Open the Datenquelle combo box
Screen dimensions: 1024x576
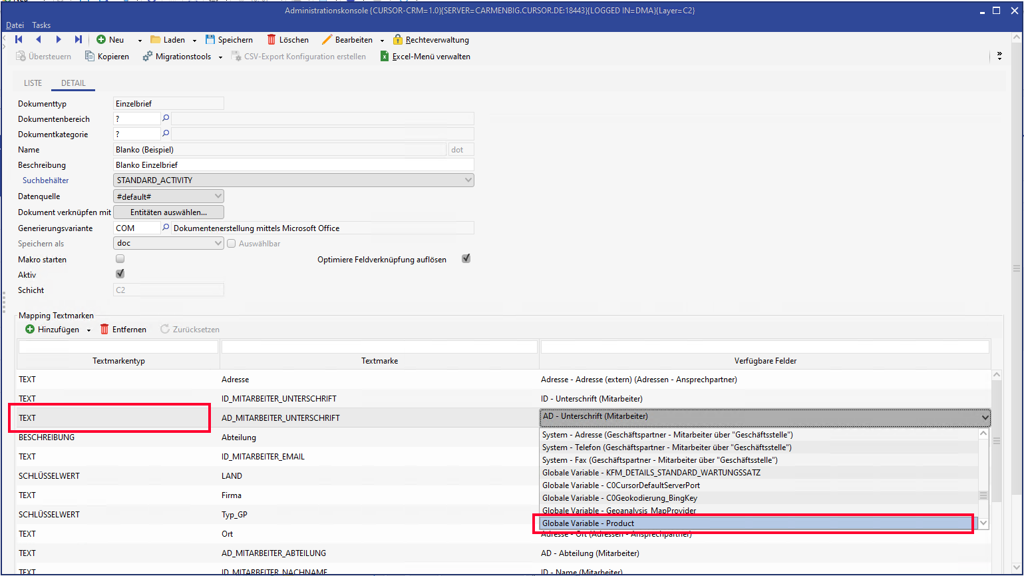218,196
